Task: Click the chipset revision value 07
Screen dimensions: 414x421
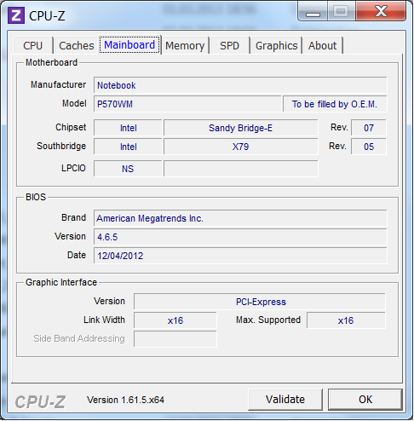Action: [369, 128]
